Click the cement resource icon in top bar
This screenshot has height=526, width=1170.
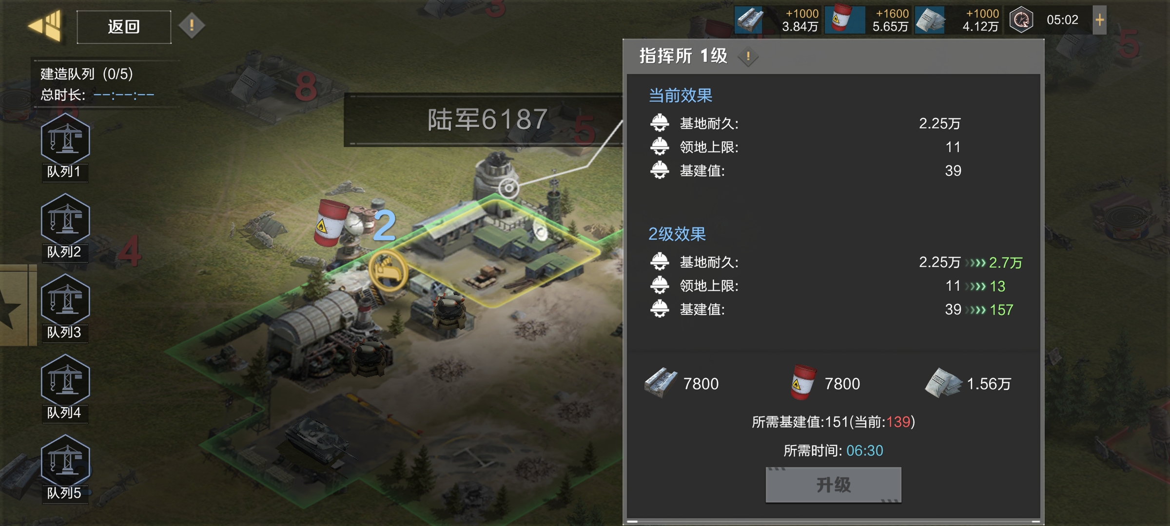click(x=930, y=20)
